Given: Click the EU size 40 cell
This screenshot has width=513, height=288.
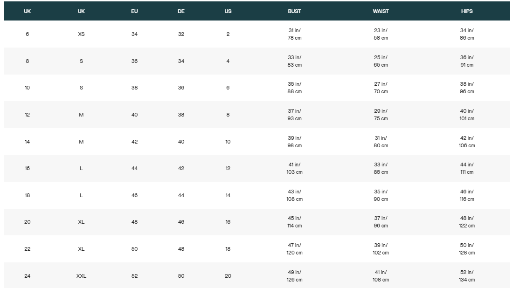Looking at the screenshot, I should pyautogui.click(x=134, y=115).
